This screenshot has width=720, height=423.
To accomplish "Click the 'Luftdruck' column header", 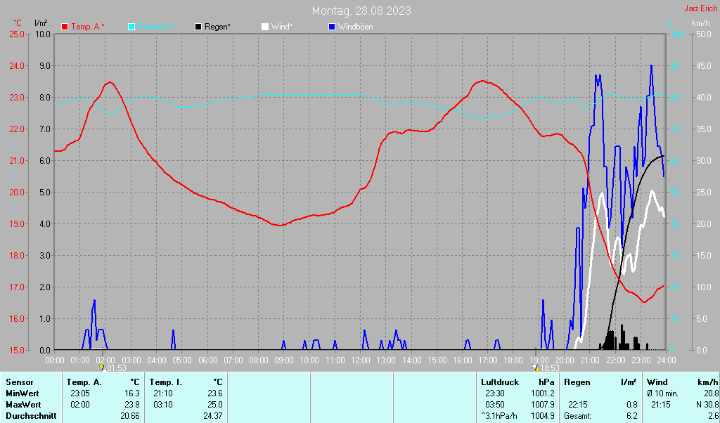I will (x=500, y=382).
